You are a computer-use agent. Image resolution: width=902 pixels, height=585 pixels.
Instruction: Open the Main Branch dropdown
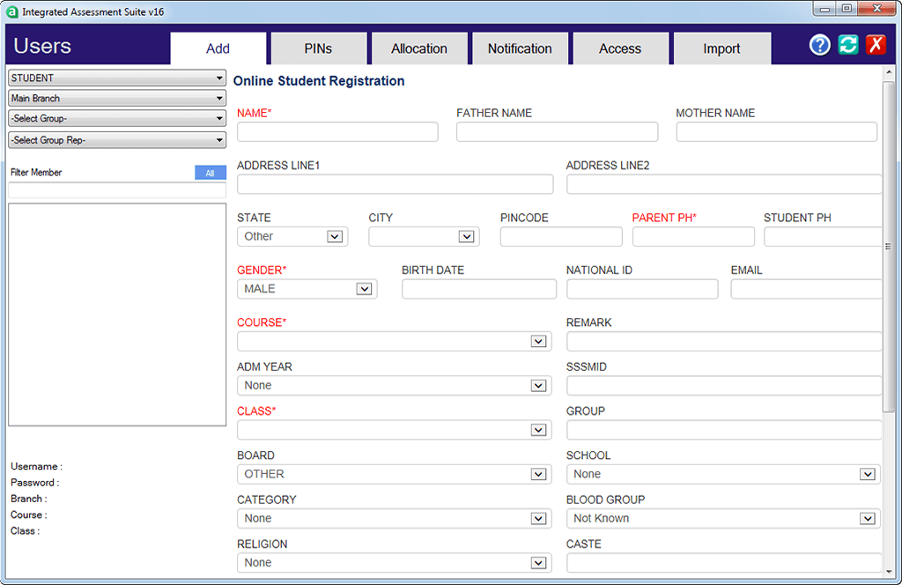pos(117,99)
